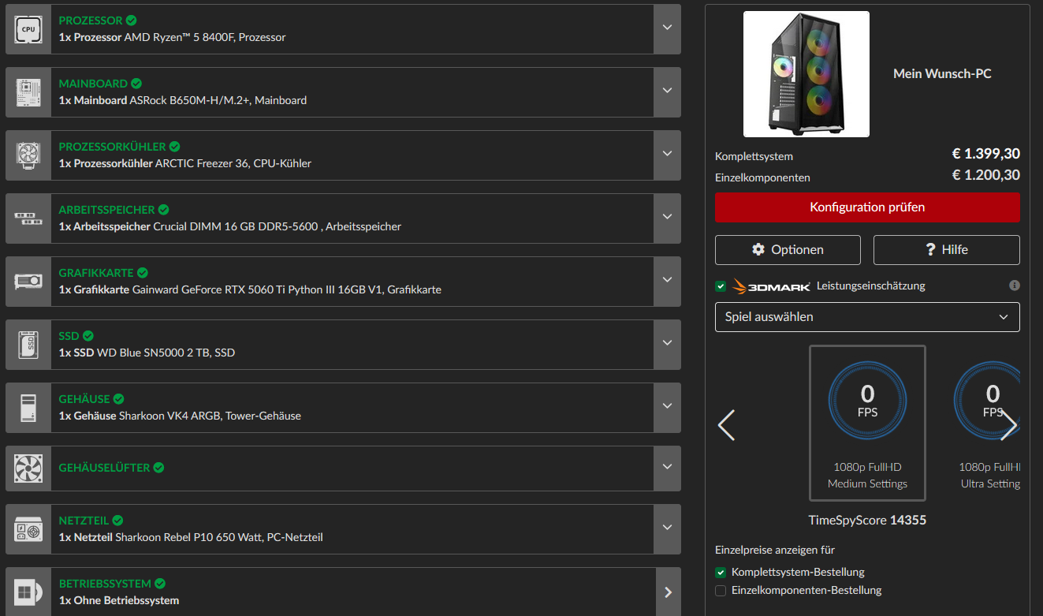Click Ohne Betriebssystem text
Viewport: 1043px width, 616px height.
coord(126,601)
